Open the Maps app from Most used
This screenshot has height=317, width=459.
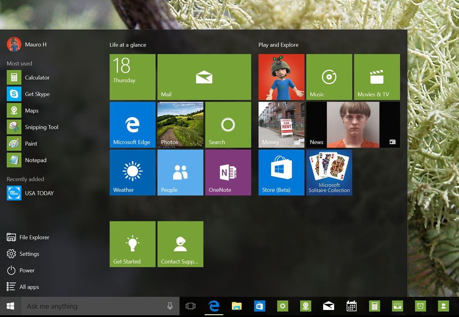(32, 110)
